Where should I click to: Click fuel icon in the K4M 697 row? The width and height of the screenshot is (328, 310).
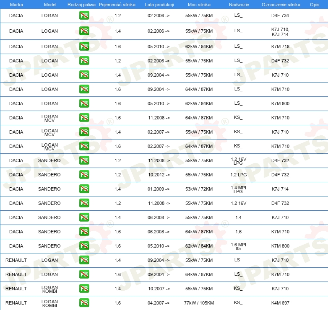pos(84,303)
